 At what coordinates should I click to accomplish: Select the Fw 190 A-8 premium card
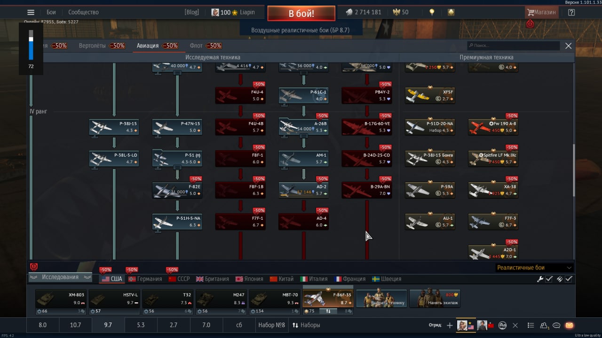tap(493, 127)
